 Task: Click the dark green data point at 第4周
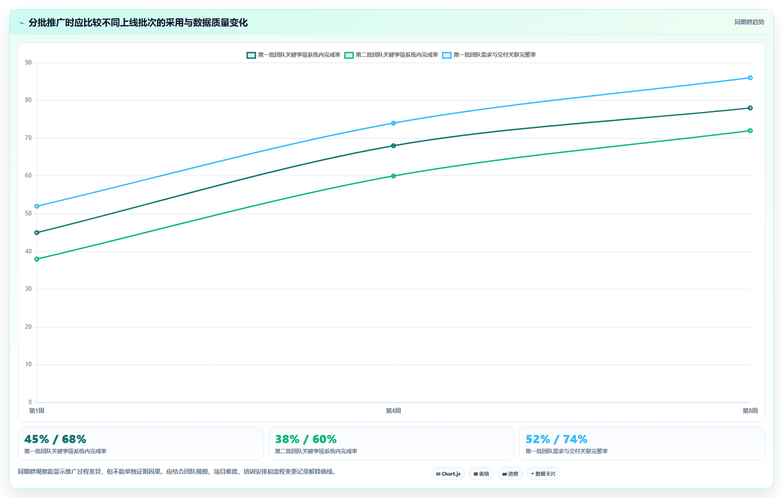click(393, 146)
